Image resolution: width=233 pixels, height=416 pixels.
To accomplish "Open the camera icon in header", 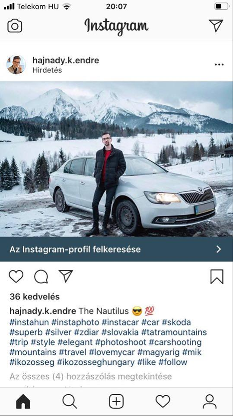I will point(15,26).
